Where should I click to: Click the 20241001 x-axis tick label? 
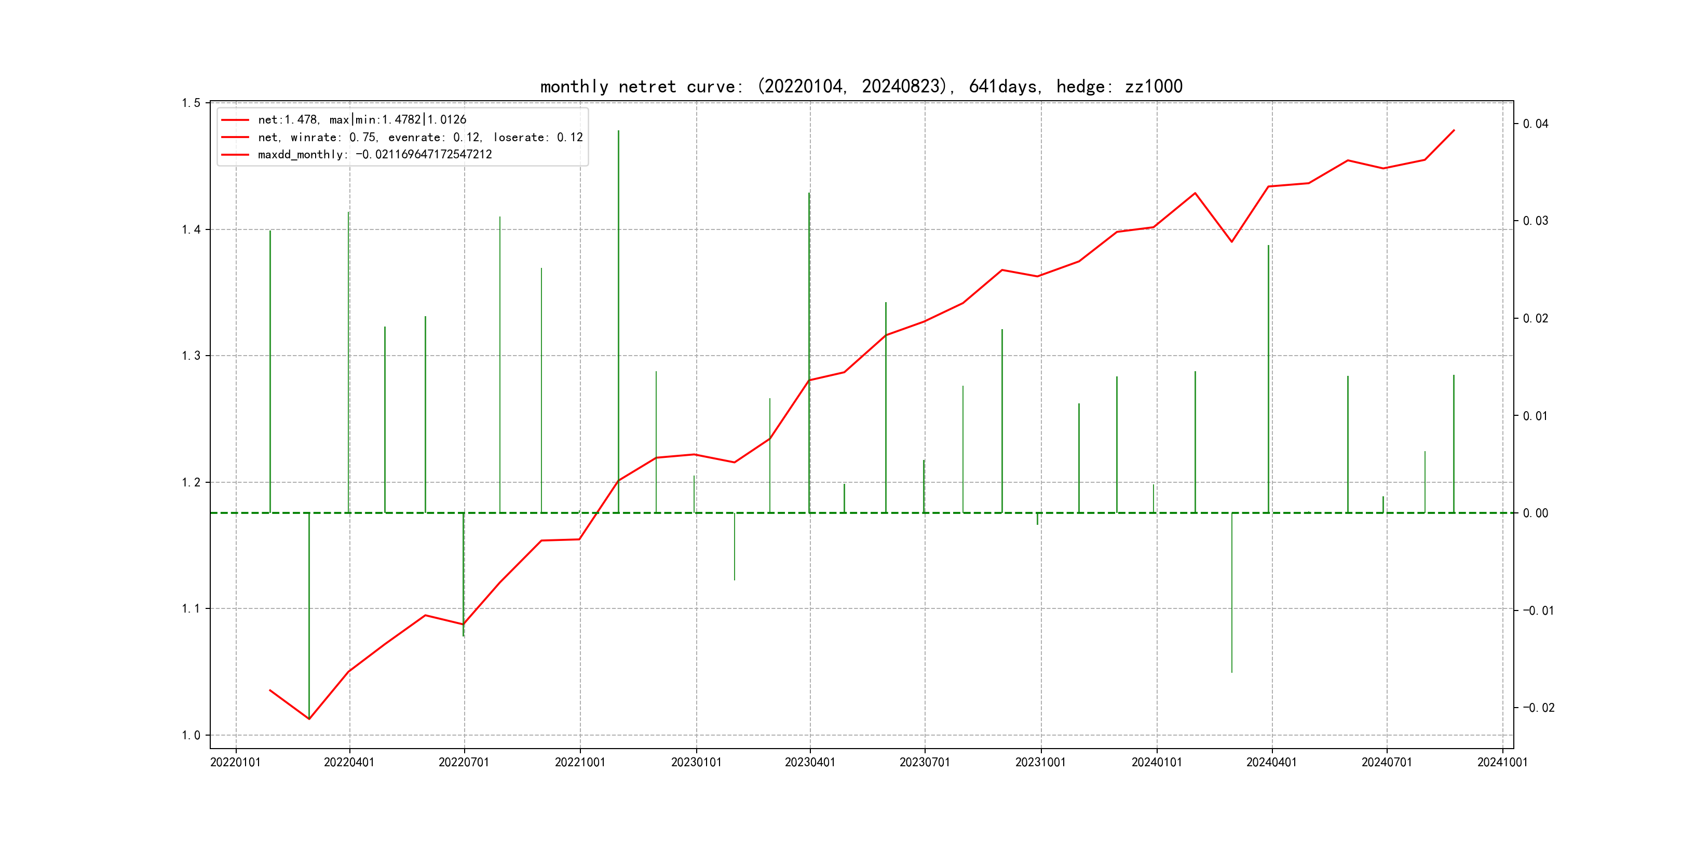pyautogui.click(x=1502, y=763)
